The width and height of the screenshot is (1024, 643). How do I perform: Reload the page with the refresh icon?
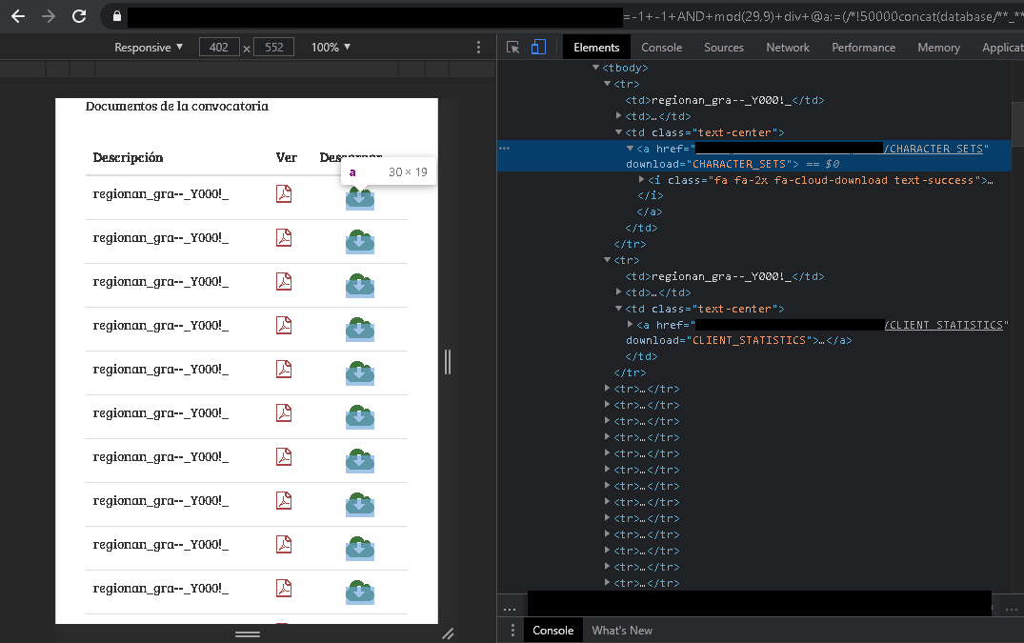point(79,16)
